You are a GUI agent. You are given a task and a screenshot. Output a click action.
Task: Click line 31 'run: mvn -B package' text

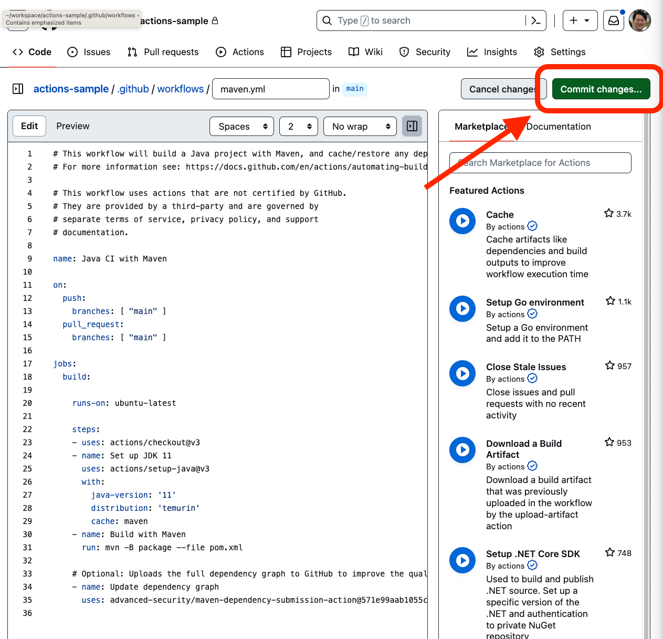point(162,548)
